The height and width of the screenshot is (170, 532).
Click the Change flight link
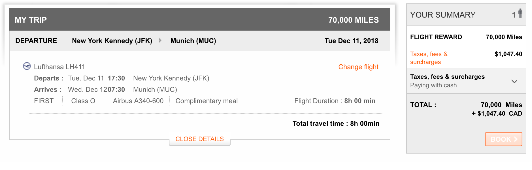[358, 67]
